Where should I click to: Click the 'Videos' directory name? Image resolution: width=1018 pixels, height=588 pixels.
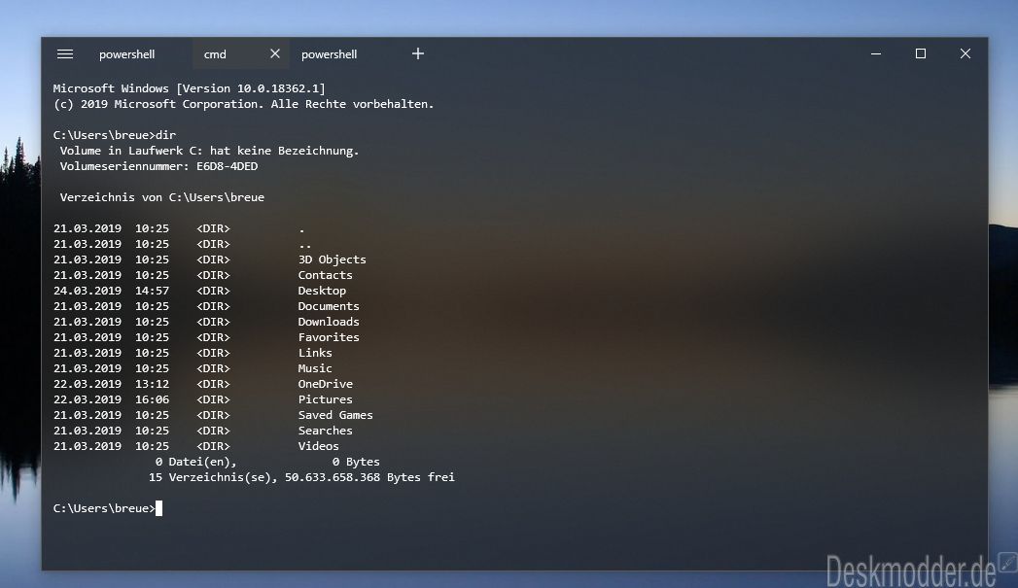tap(318, 446)
